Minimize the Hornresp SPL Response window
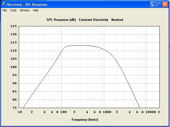Screen dimensions: 170x127 coord(153,4)
